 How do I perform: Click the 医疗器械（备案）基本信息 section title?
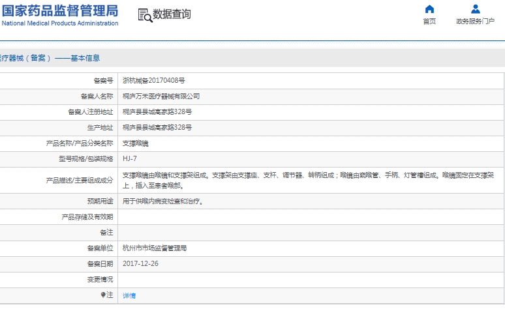point(50,58)
